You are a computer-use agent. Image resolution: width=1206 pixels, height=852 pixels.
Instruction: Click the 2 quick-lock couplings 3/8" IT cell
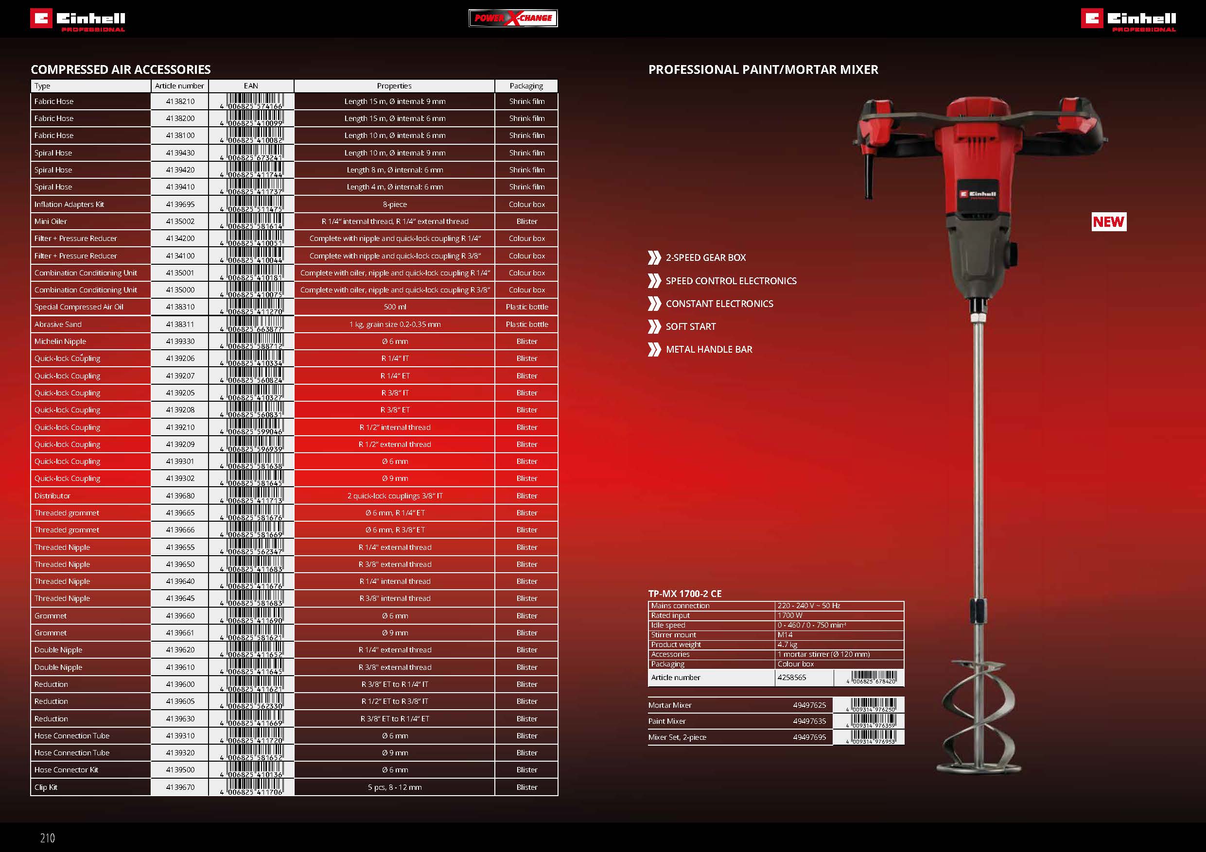point(395,496)
